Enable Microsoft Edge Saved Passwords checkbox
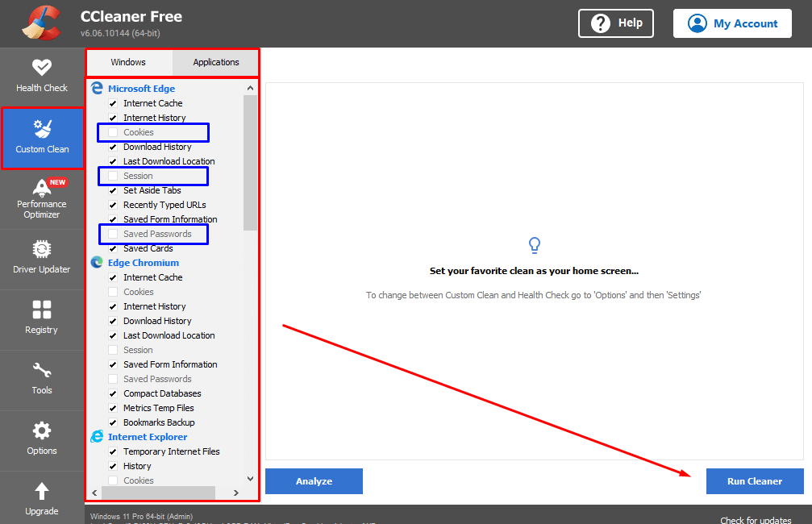The height and width of the screenshot is (524, 812). (113, 234)
